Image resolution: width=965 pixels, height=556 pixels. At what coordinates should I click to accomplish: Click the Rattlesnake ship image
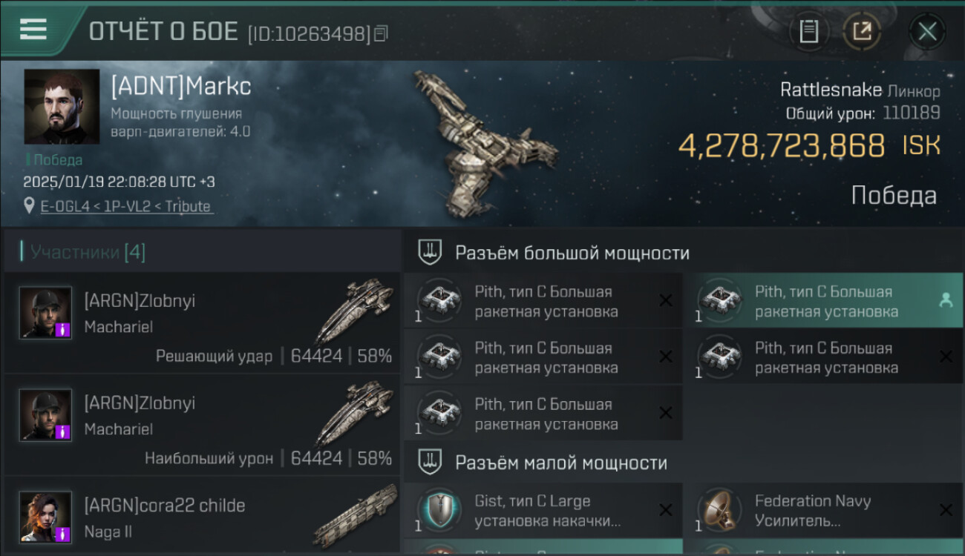coord(484,142)
